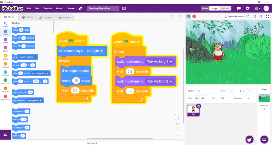Select the Tobi sprite thumbnail
Image resolution: width=272 pixels, height=145 pixels.
point(193,111)
